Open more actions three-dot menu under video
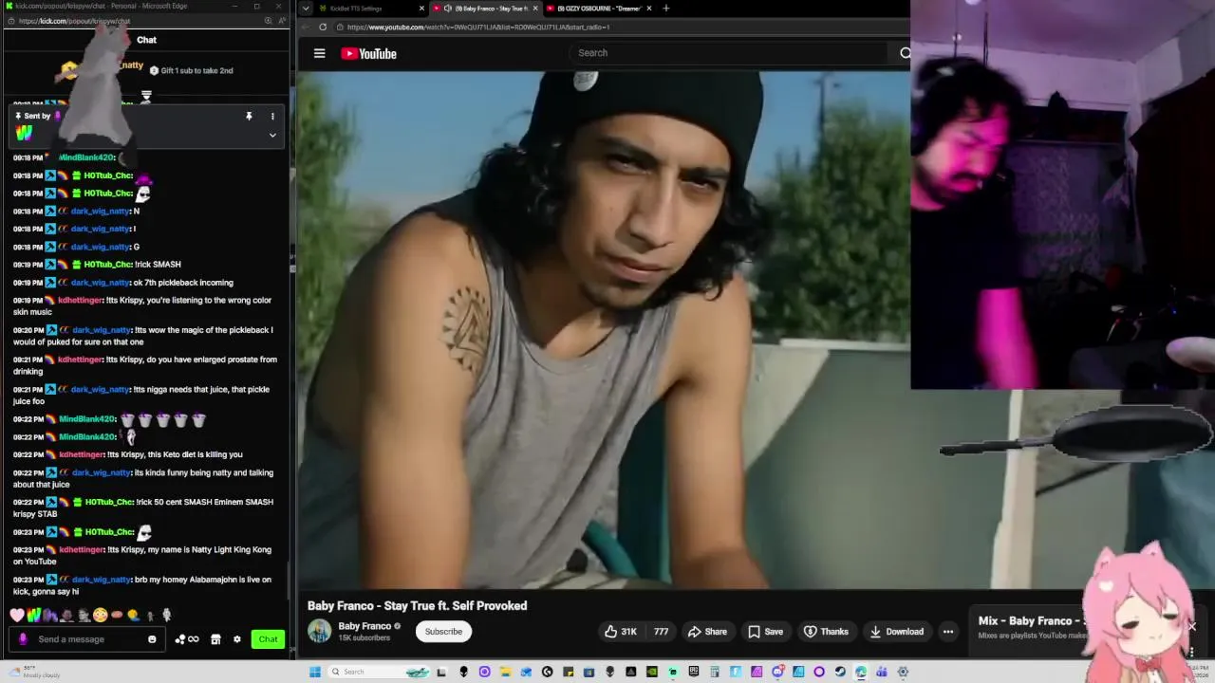The width and height of the screenshot is (1215, 683). point(947,632)
